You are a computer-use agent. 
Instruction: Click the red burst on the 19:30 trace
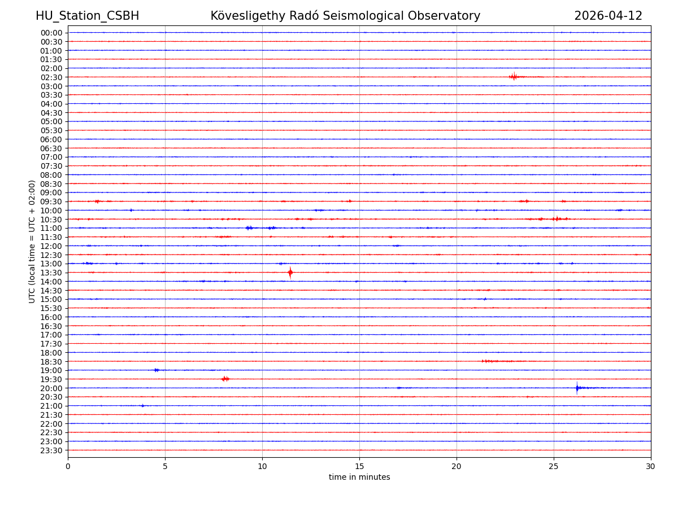click(225, 379)
